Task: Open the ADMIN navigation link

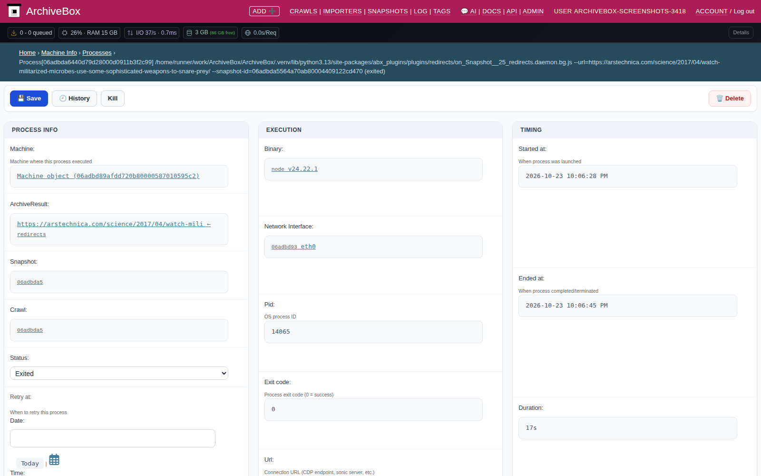Action: (x=533, y=11)
